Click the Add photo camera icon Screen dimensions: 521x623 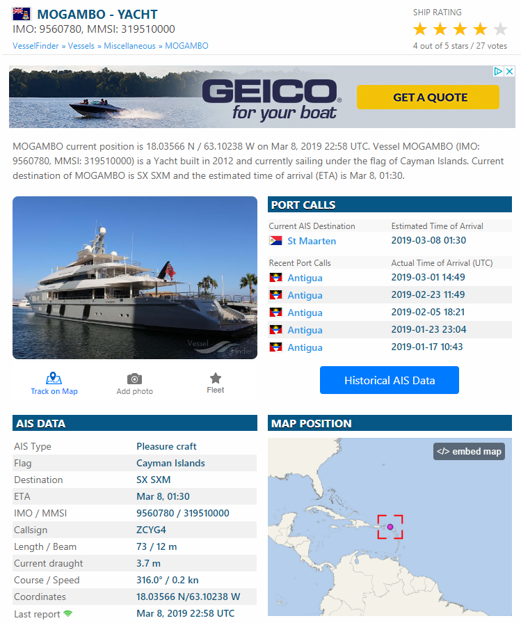point(135,379)
